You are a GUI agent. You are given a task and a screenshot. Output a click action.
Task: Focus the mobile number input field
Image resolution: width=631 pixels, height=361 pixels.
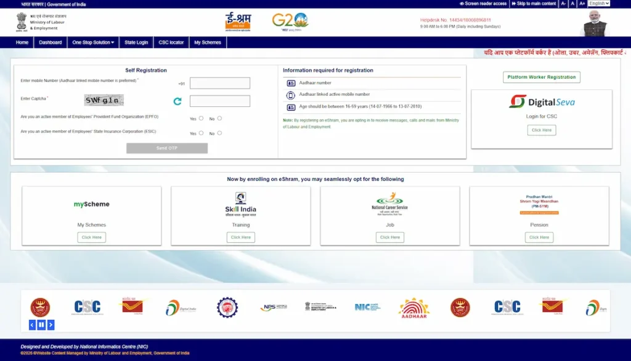point(220,83)
